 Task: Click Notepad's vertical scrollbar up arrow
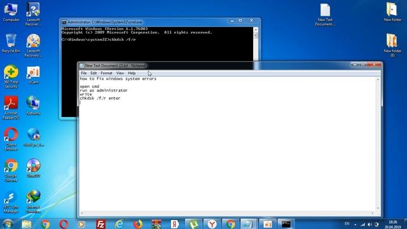378,80
